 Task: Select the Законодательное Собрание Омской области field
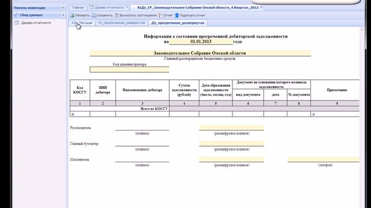tap(200, 53)
